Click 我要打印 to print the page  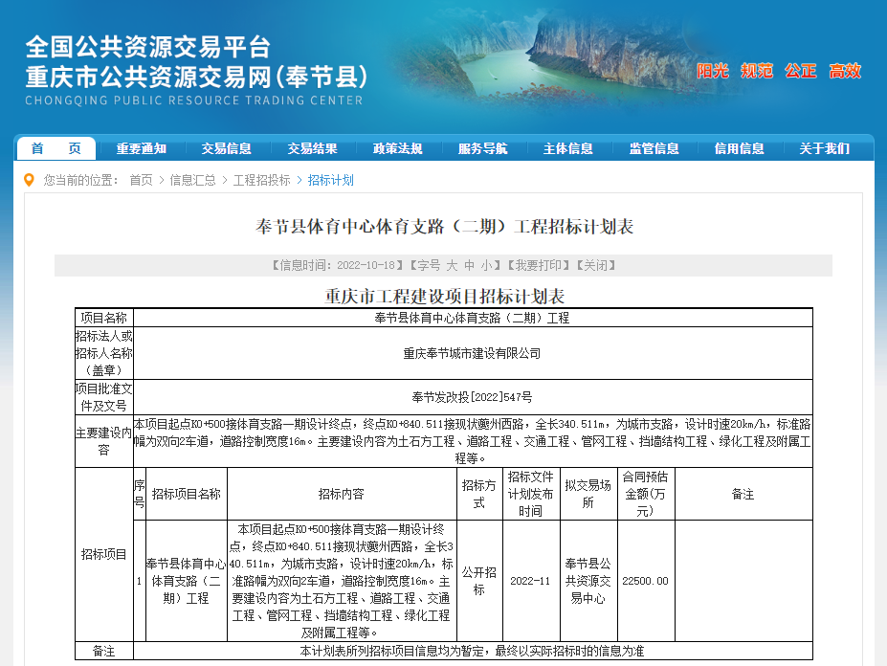(538, 265)
